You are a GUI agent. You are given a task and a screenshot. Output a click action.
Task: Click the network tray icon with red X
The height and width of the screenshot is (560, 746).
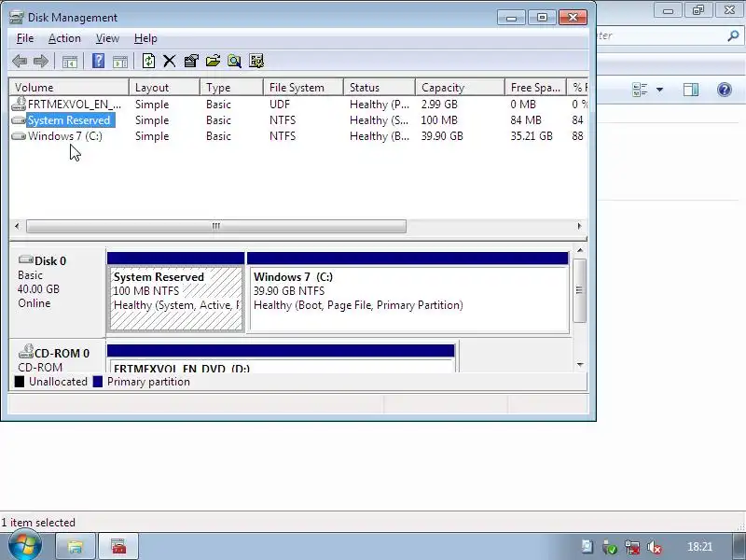[632, 547]
